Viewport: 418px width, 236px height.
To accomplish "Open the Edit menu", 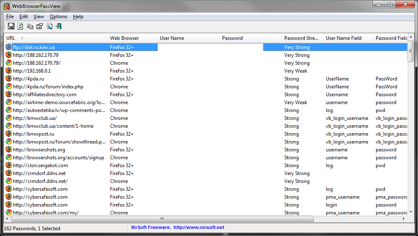I will [24, 17].
